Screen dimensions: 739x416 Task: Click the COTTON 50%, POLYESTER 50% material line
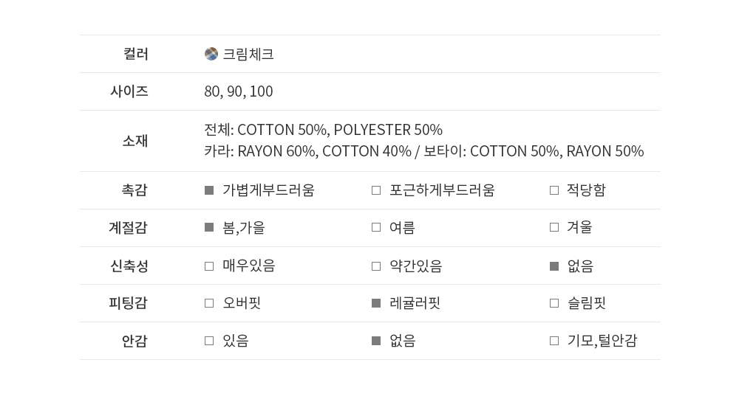point(323,130)
